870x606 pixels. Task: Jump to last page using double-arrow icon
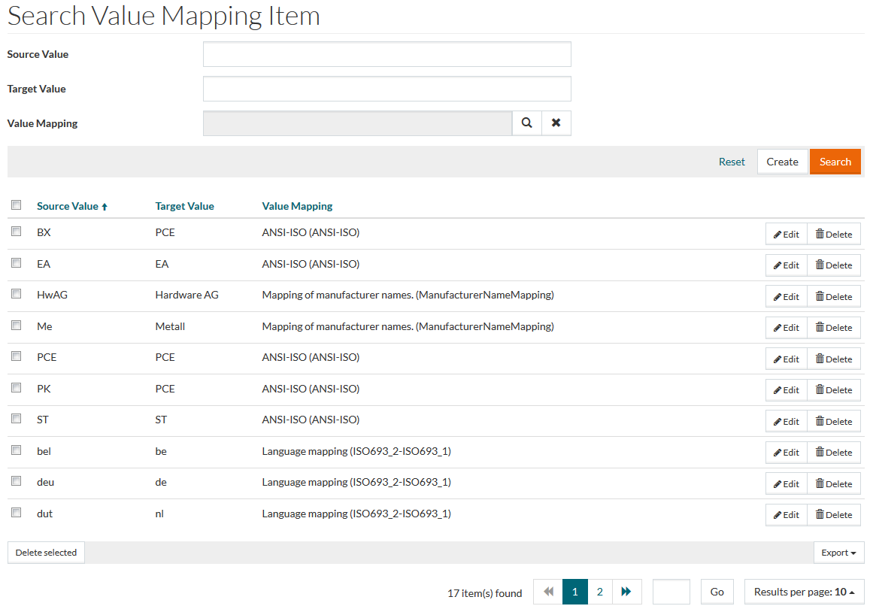click(x=626, y=592)
